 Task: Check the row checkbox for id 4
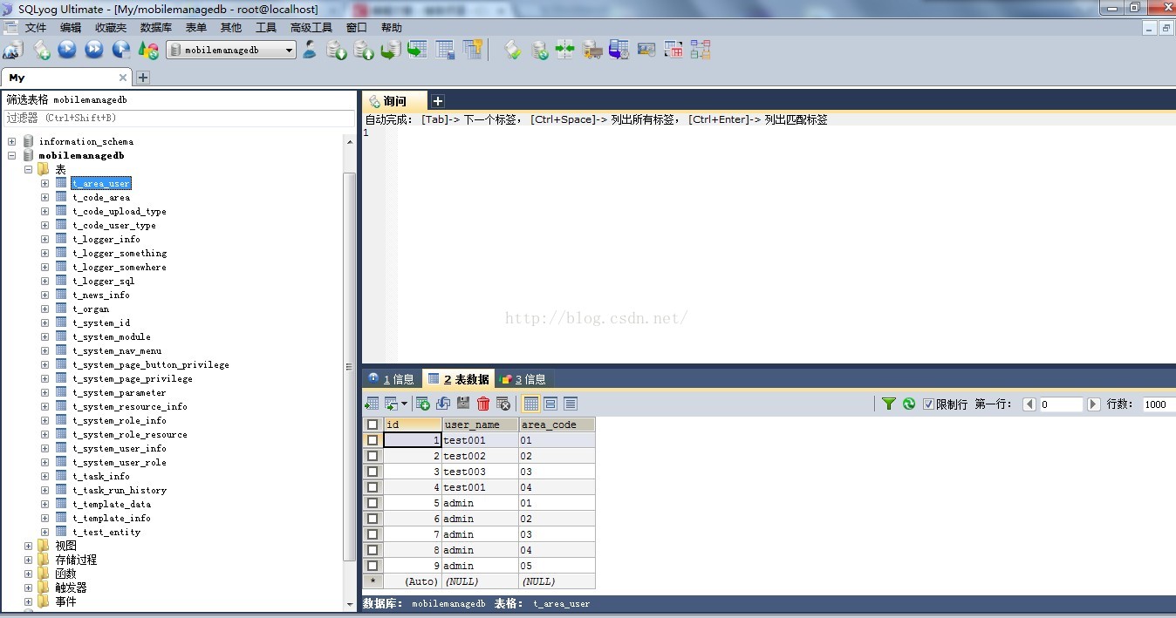373,487
